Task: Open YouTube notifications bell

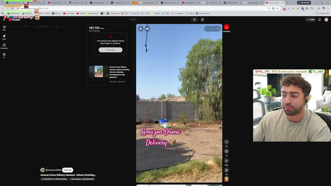Action: click(320, 19)
